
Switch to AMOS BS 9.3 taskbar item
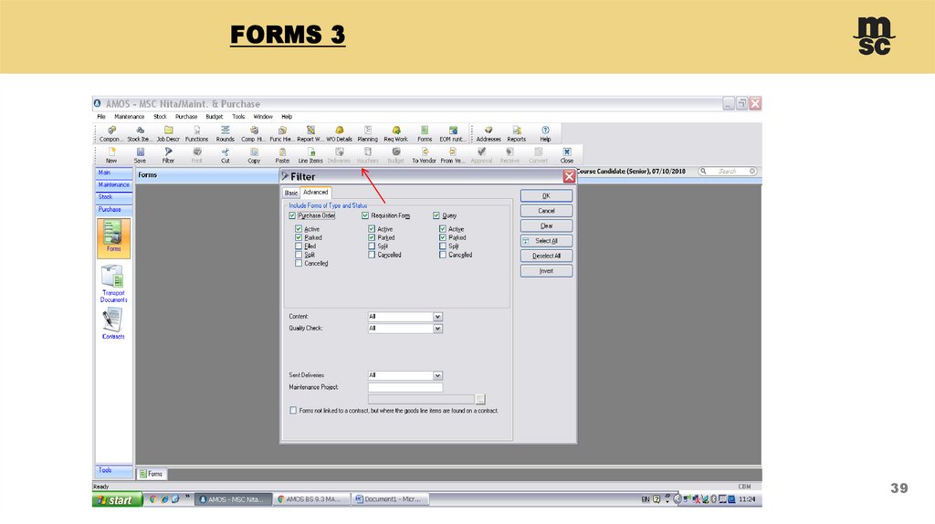coord(312,499)
